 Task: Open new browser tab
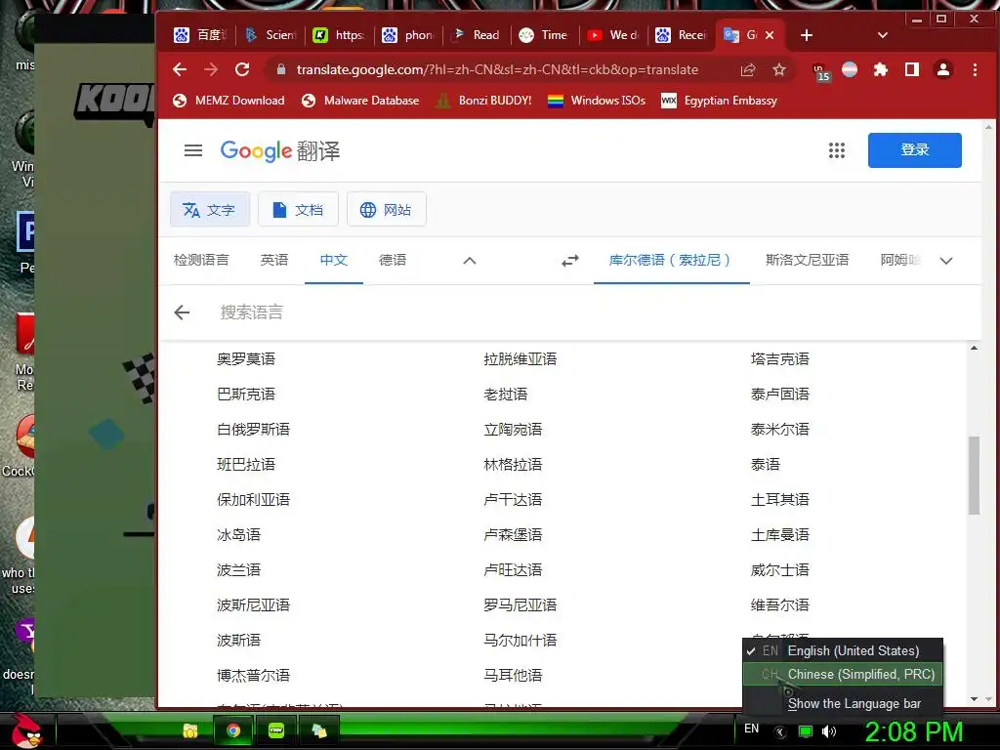point(806,35)
